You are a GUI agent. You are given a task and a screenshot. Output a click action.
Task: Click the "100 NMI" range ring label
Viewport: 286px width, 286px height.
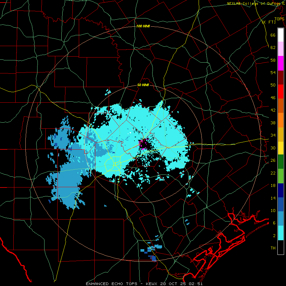click(143, 26)
